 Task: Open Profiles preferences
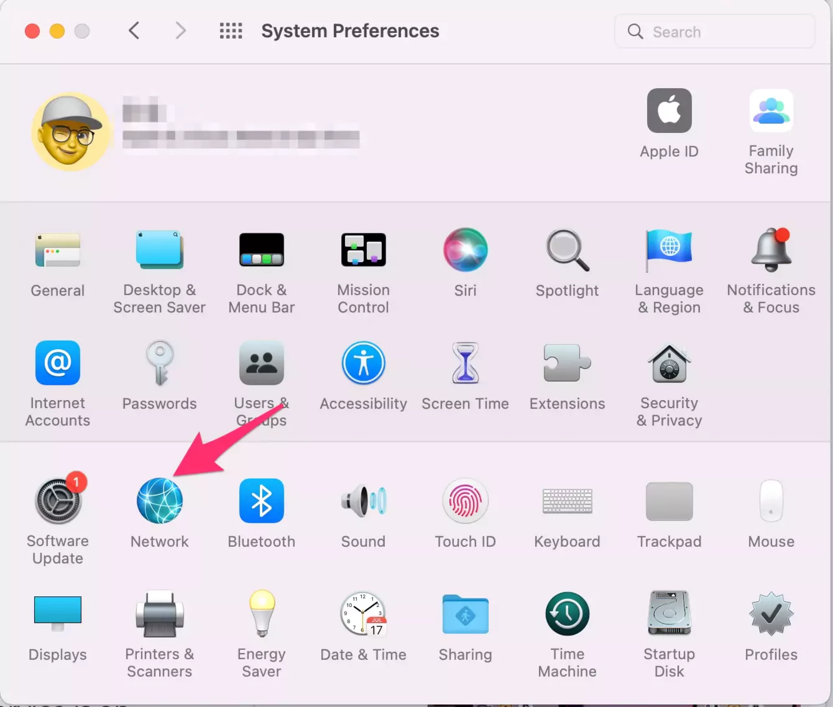[771, 613]
